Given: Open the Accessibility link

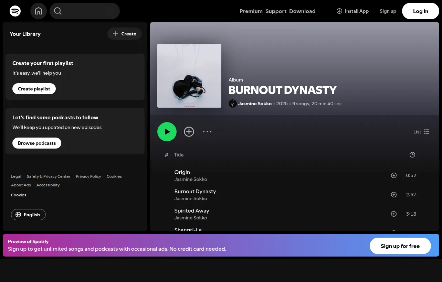Looking at the screenshot, I should [x=48, y=185].
